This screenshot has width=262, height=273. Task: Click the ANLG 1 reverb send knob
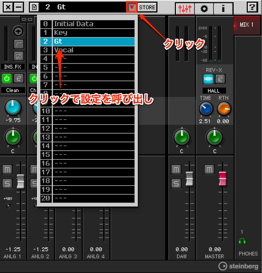pos(13,107)
